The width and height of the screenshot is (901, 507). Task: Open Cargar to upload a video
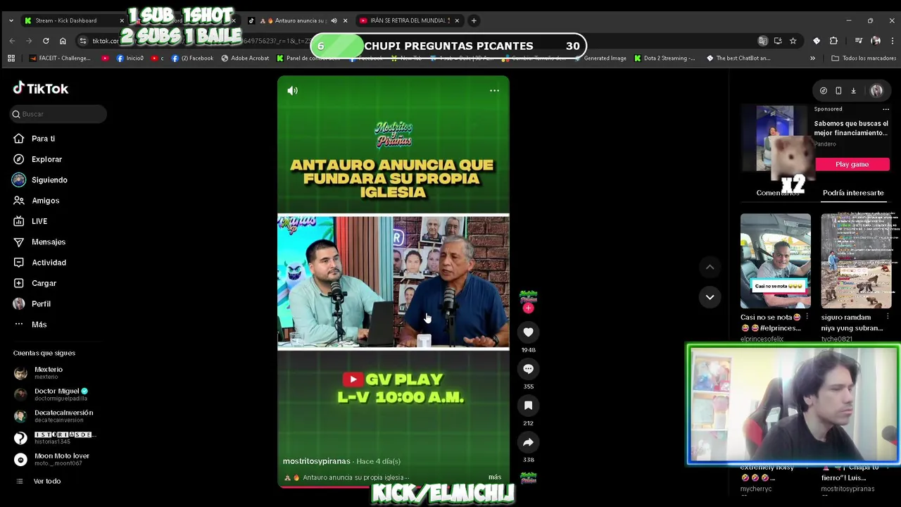44,283
